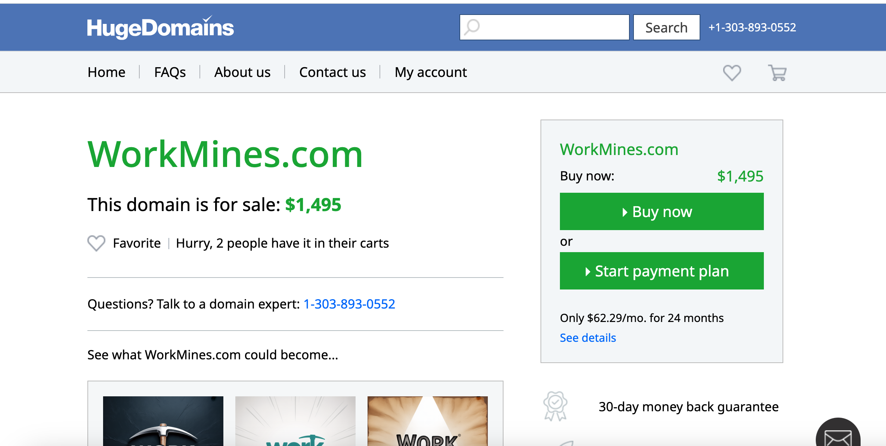Open the shopping cart icon
Image resolution: width=886 pixels, height=446 pixels.
777,72
